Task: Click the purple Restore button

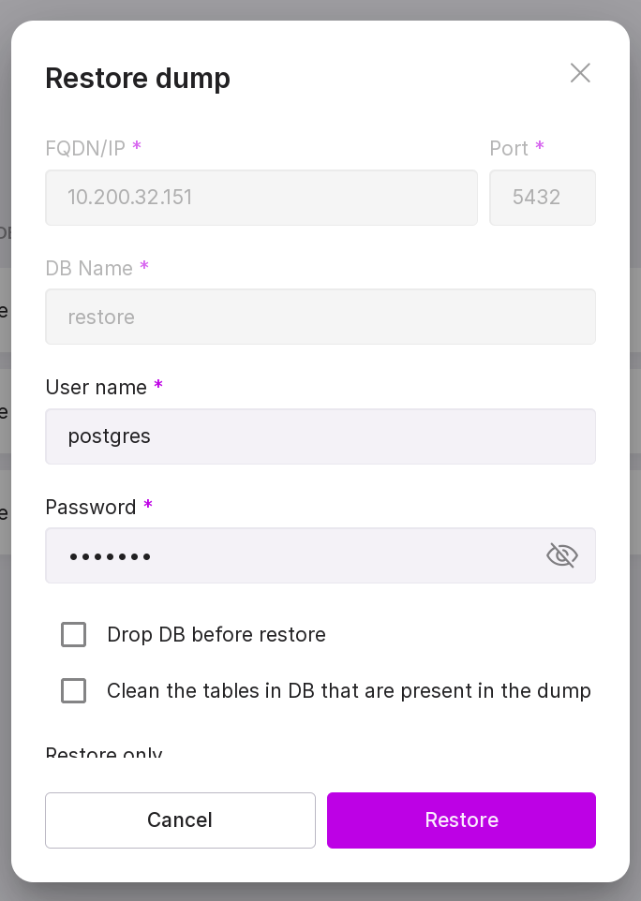Action: click(x=461, y=820)
